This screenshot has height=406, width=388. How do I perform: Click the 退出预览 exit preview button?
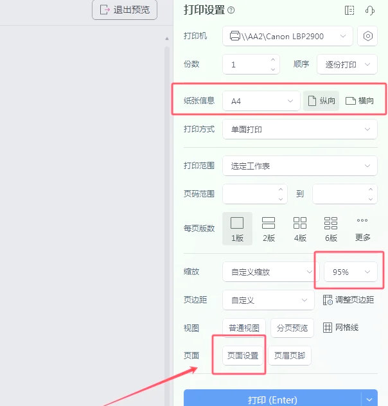tap(125, 10)
